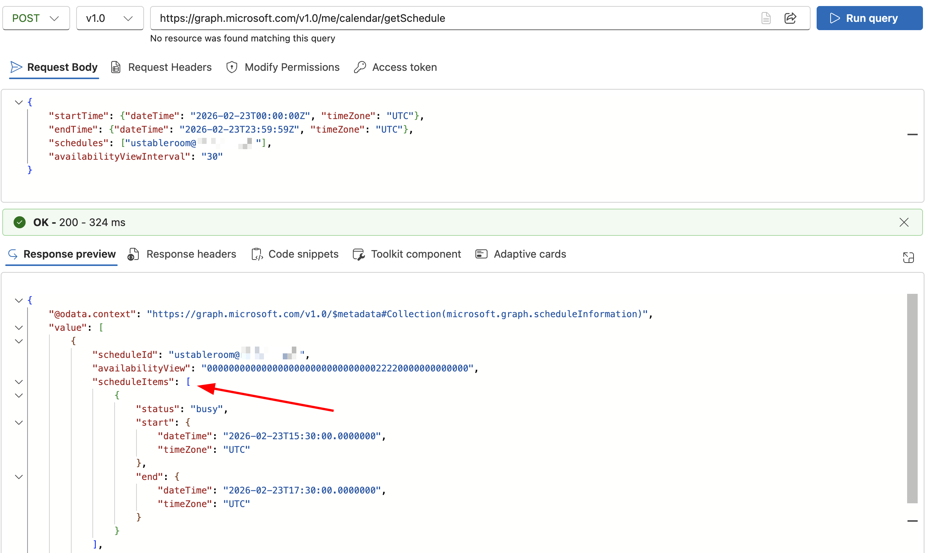Click the share query icon
Viewport: 932px width, 553px height.
790,18
